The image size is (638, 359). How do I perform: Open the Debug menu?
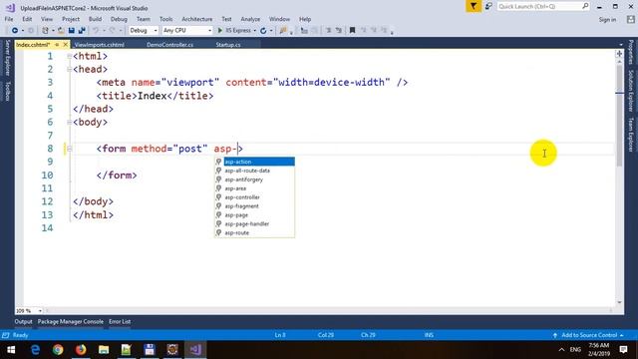(x=119, y=19)
